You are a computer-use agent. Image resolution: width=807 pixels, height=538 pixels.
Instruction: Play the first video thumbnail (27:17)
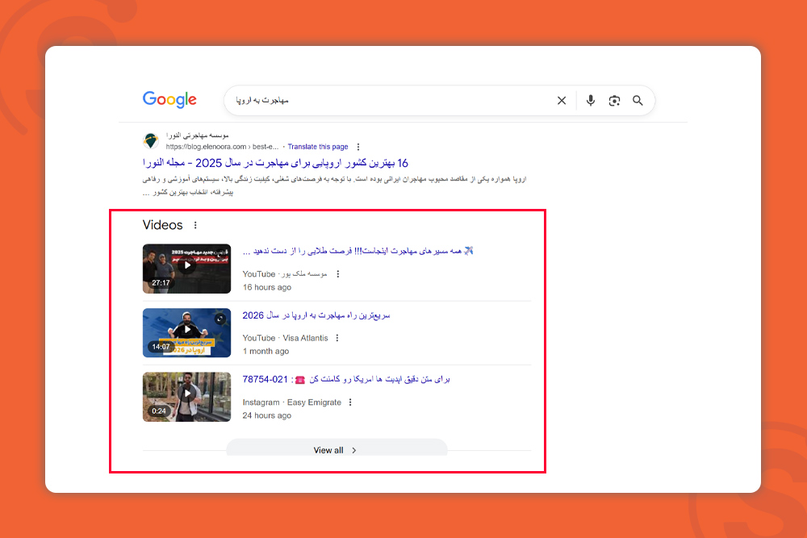pyautogui.click(x=186, y=267)
